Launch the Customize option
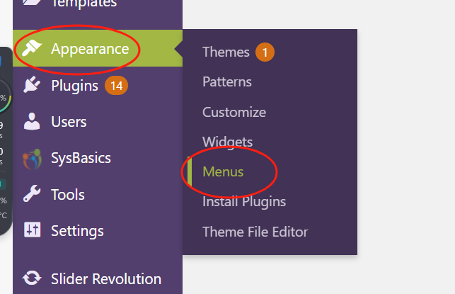 coord(234,112)
